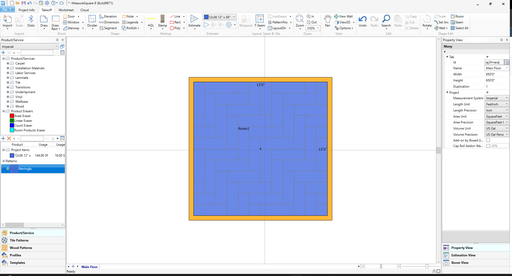Viewport: 512px width, 276px height.
Task: Expand the Carpet product folder
Action: point(8,63)
